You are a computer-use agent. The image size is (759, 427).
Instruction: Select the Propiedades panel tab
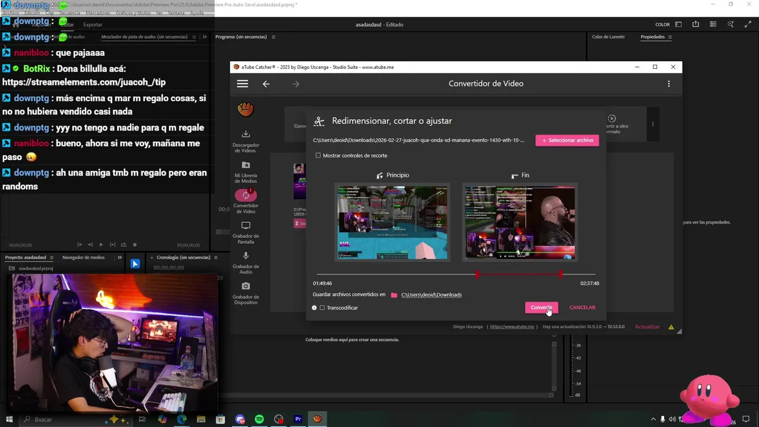click(x=652, y=37)
